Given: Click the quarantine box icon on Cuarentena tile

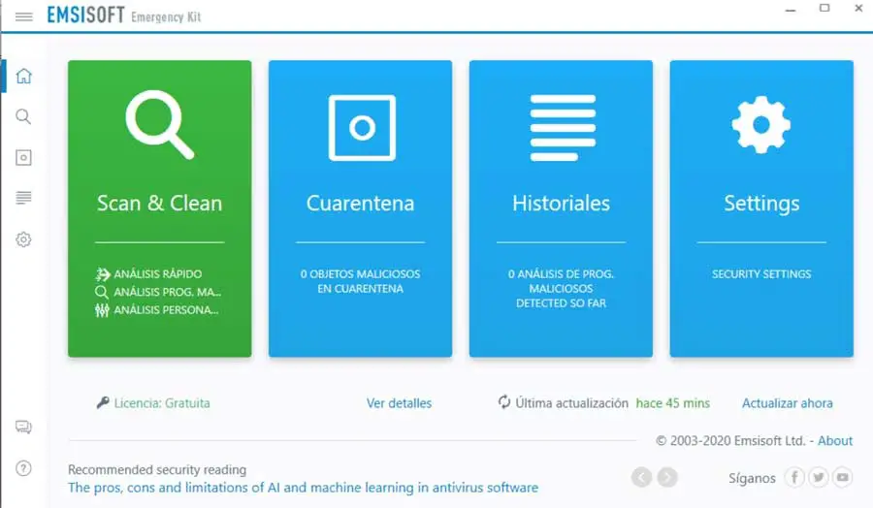Looking at the screenshot, I should tap(362, 127).
